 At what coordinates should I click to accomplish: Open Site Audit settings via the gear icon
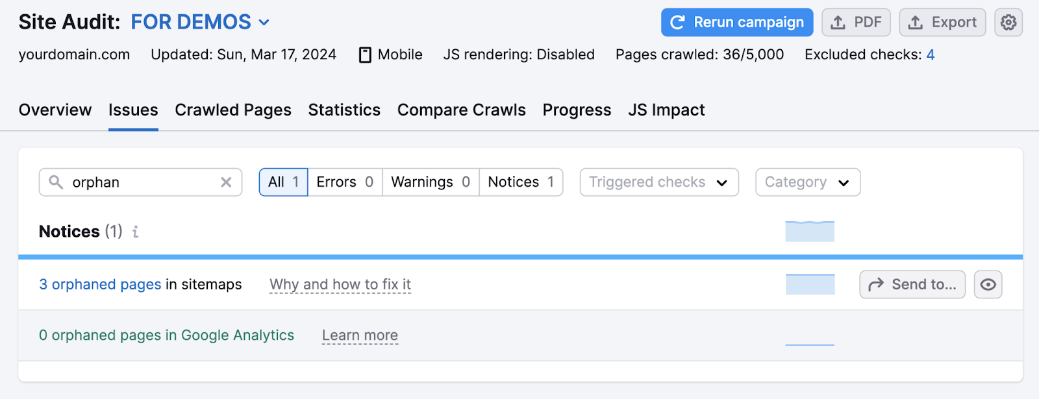click(1009, 21)
